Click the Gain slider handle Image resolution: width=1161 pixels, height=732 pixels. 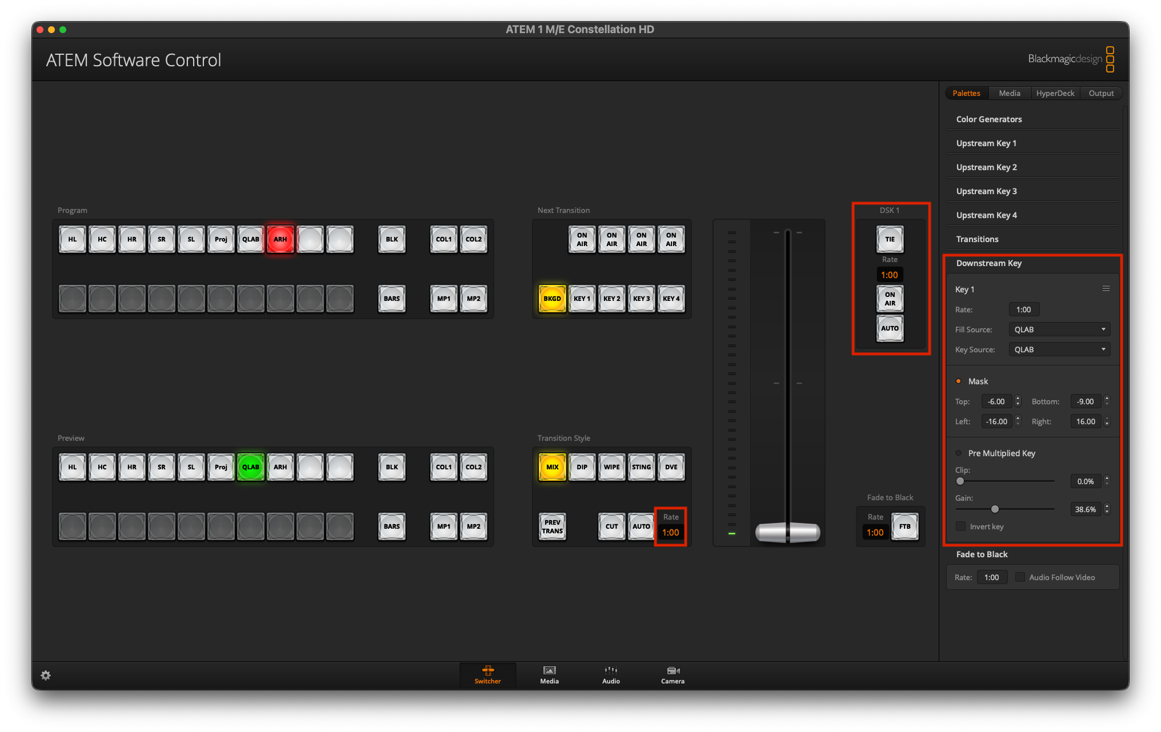point(995,509)
